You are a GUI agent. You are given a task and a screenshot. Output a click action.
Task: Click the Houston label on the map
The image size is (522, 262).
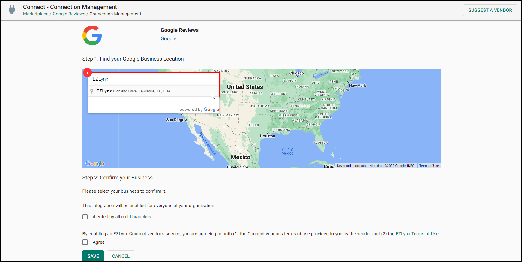[268, 136]
